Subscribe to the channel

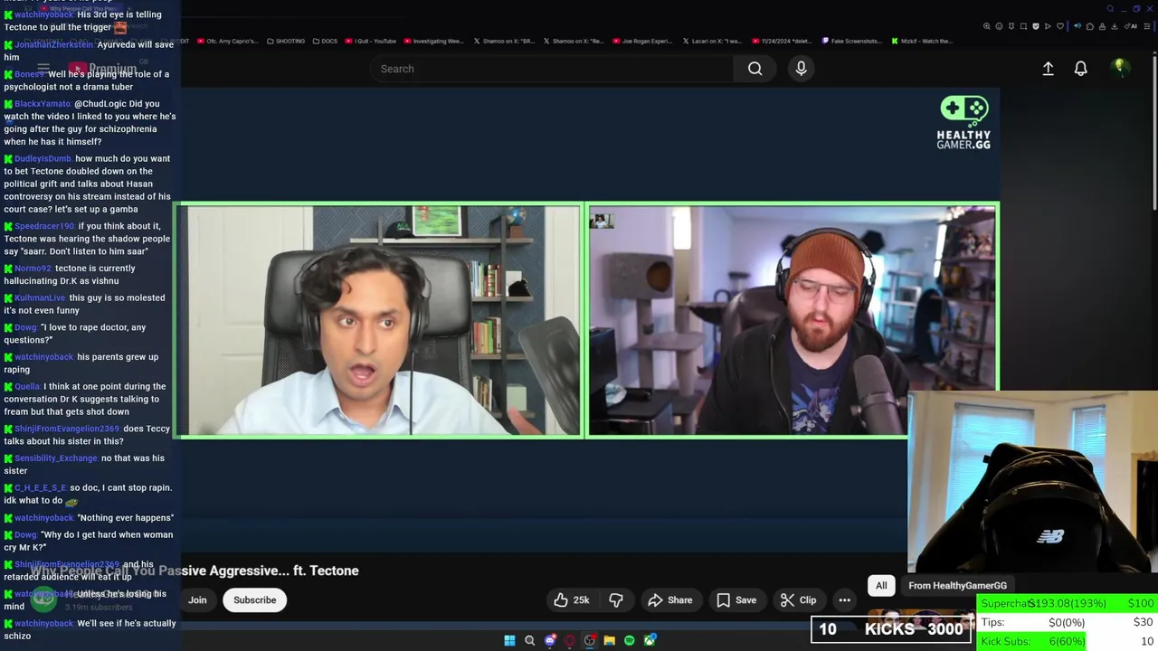[x=255, y=600]
